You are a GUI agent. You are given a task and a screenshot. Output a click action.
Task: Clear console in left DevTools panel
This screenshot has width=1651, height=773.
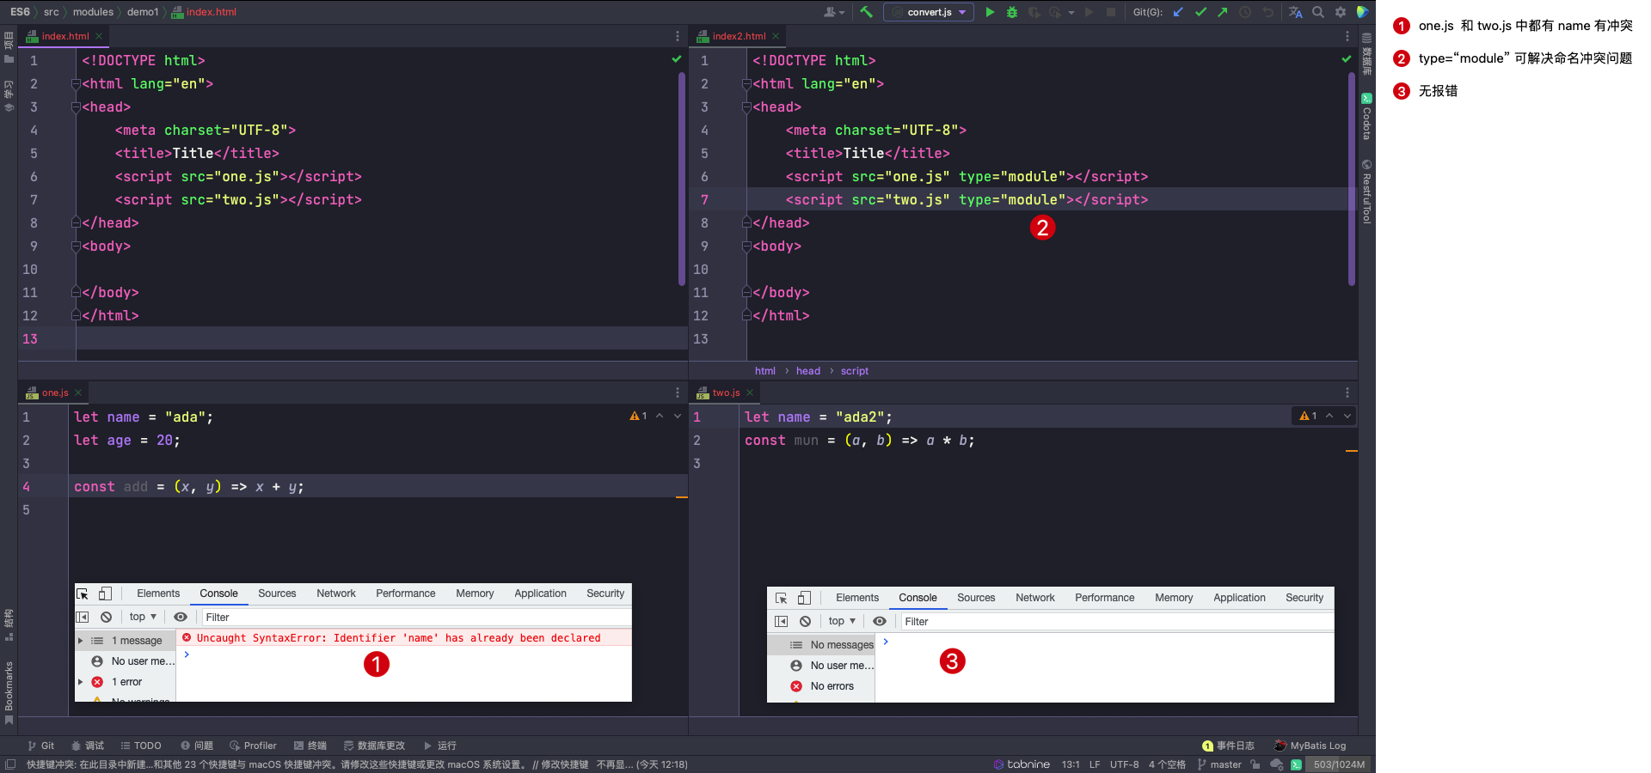pos(106,617)
